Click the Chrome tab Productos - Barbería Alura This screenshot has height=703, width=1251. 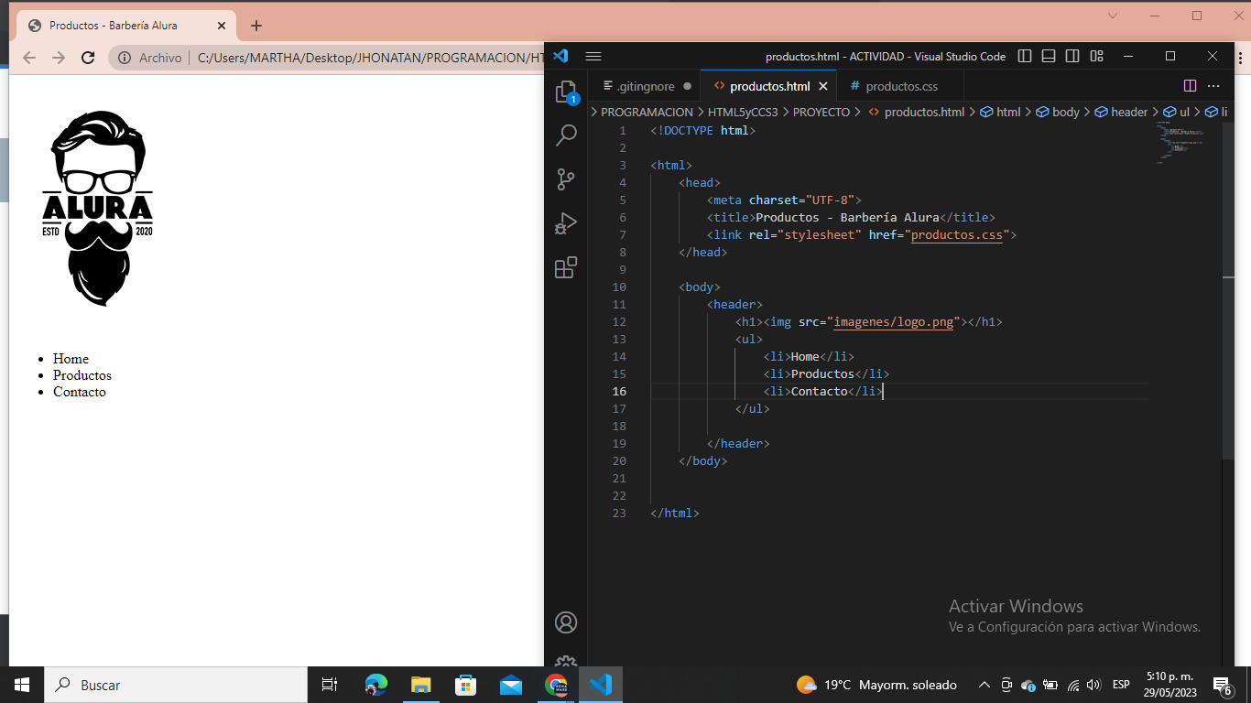coord(125,26)
